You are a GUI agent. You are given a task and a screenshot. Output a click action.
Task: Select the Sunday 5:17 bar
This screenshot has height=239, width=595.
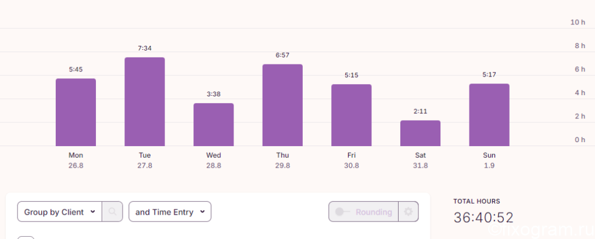(x=489, y=115)
